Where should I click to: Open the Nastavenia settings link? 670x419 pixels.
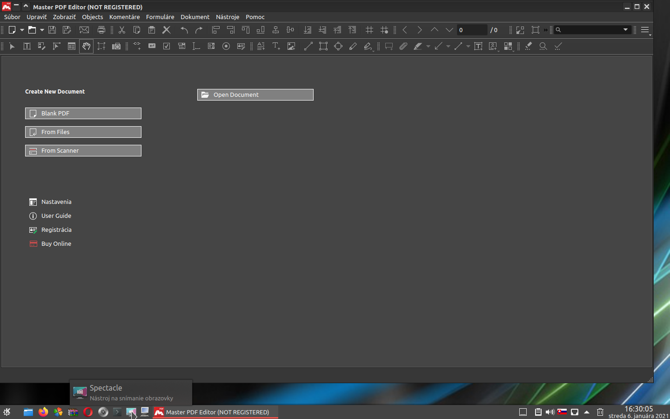50,202
